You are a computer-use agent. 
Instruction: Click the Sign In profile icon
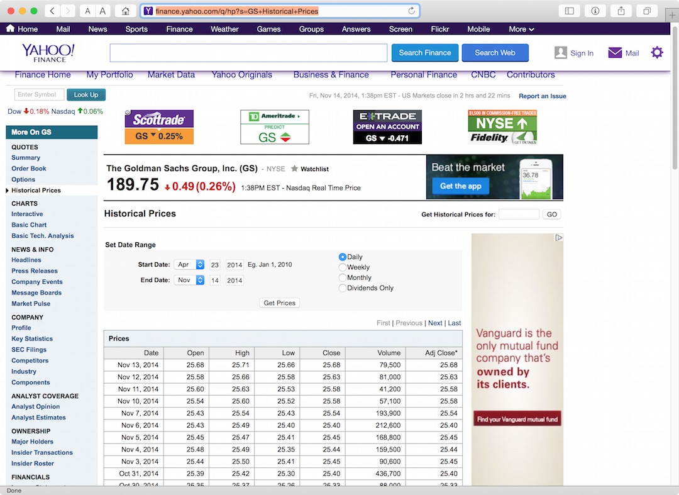pos(560,53)
